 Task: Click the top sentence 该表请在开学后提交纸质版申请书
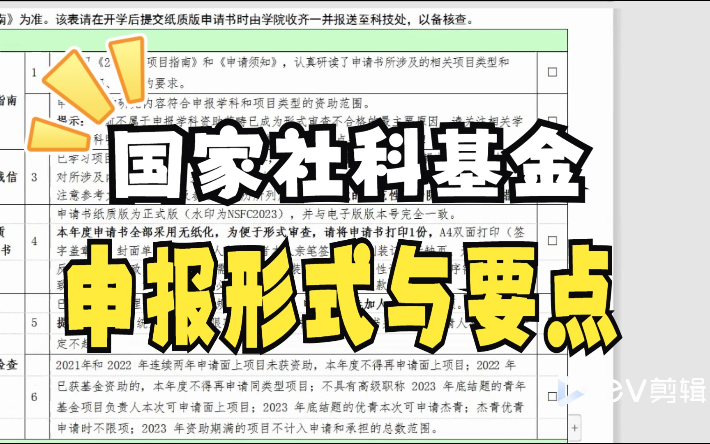pos(264,19)
